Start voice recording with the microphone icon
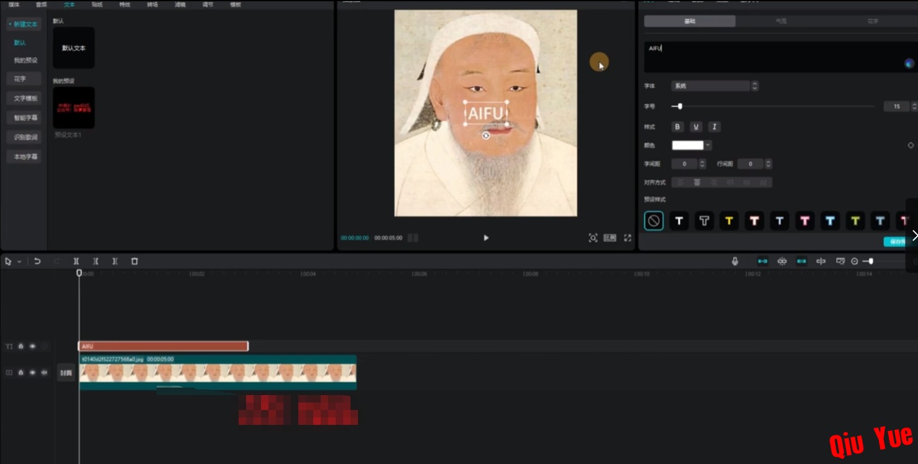This screenshot has height=464, width=918. point(735,262)
